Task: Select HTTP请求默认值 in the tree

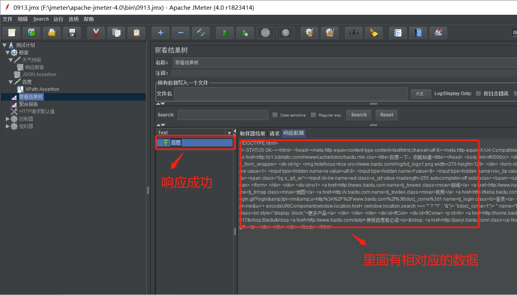Action: [37, 111]
